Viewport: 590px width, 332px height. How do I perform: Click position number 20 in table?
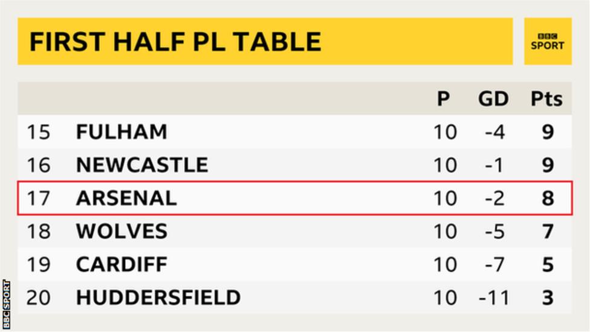point(38,298)
